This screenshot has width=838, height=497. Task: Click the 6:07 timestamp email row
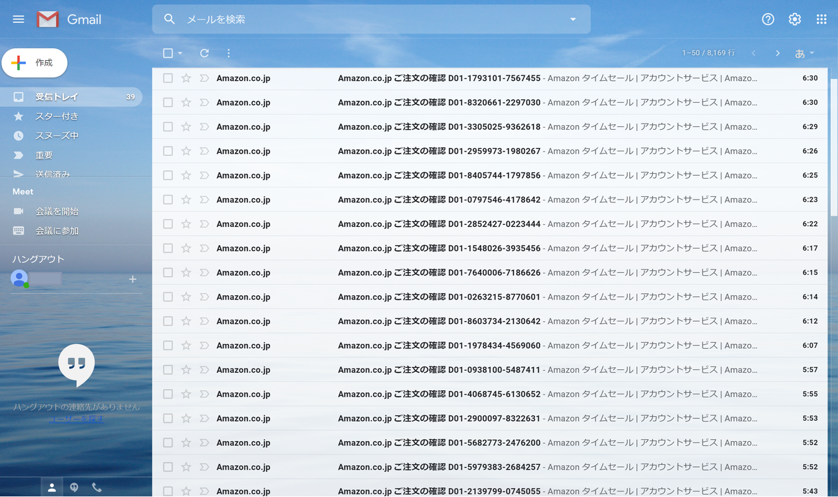[x=490, y=346]
